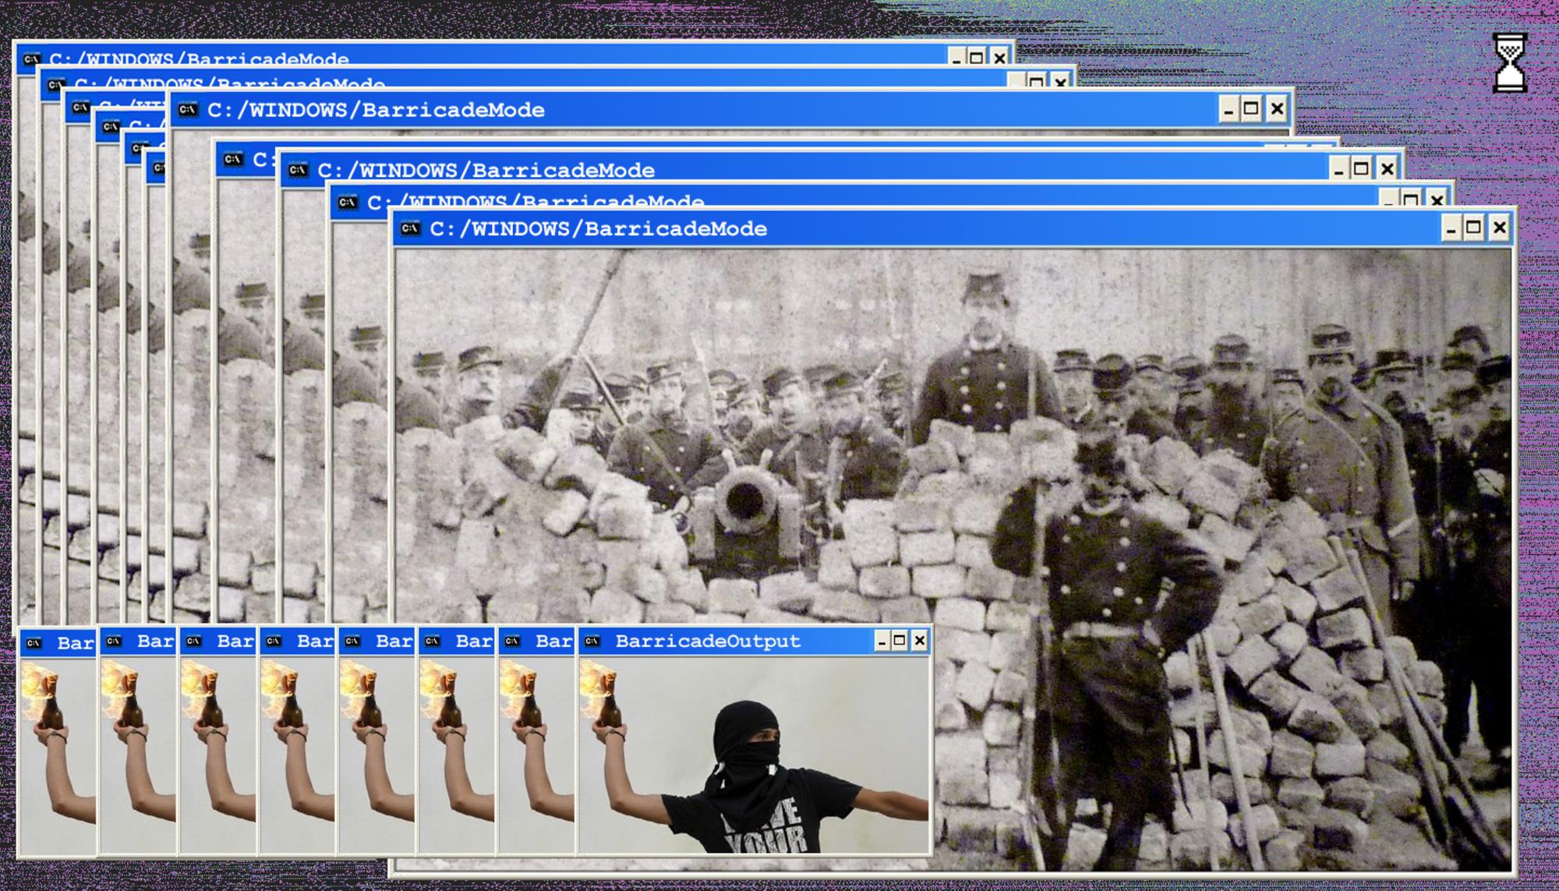This screenshot has width=1559, height=891.
Task: Maximize the rearmost BarricadeMode window
Action: (976, 57)
